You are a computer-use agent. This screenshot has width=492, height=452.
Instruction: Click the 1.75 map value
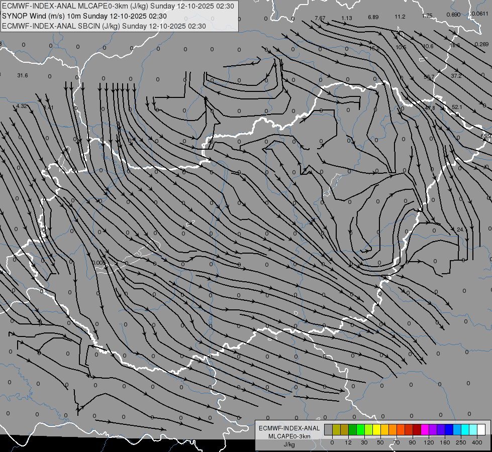427,16
